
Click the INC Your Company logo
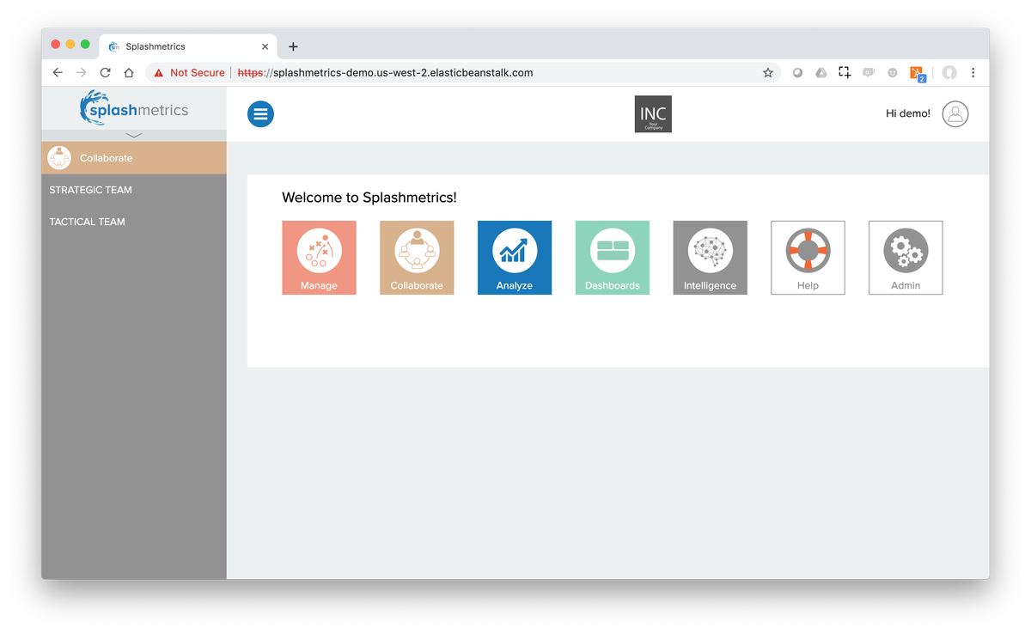tap(653, 114)
